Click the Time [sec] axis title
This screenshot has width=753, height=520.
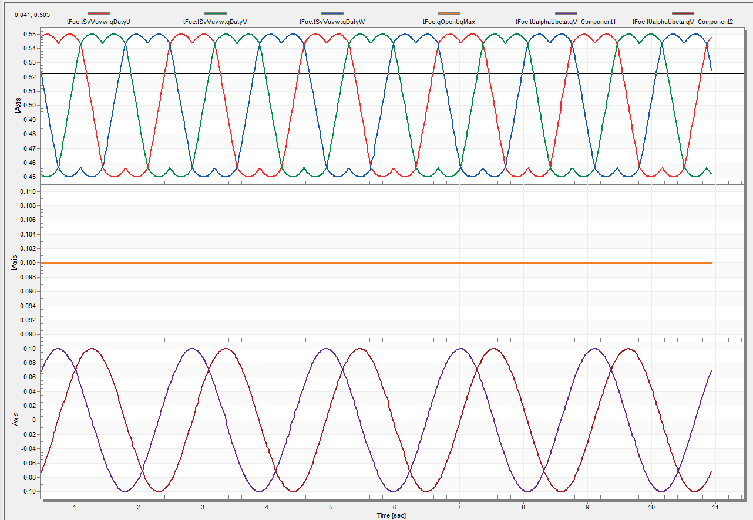[x=391, y=515]
